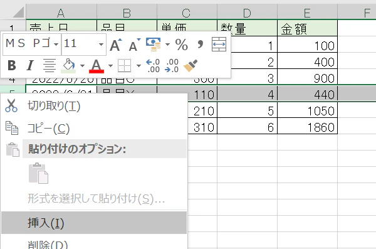Choose コピー(C) from context menu
This screenshot has height=249, width=376.
pos(94,128)
